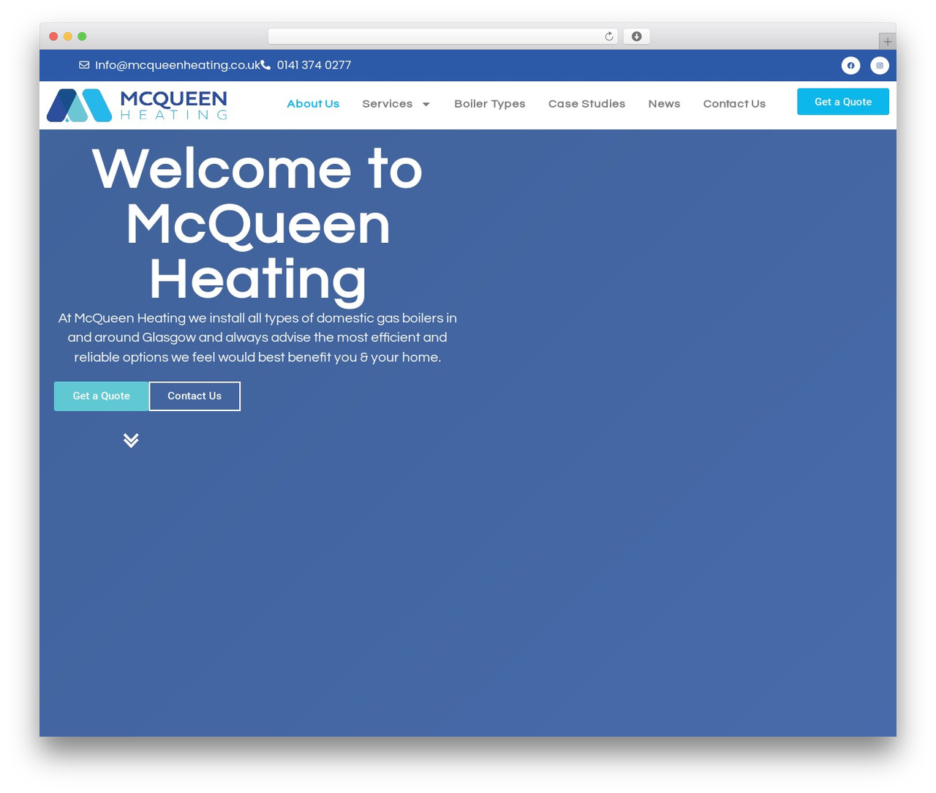
Task: Select Contact Us in the navigation bar
Action: [x=734, y=104]
